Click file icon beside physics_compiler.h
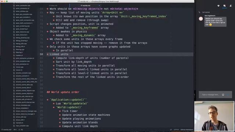Screen dimensions: 235x132 tap(14, 76)
